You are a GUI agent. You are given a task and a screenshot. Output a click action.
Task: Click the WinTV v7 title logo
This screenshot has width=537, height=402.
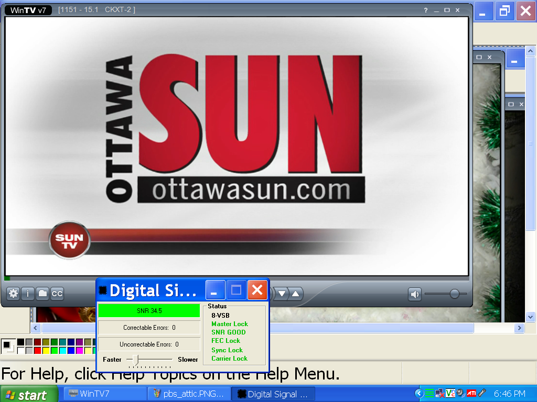28,10
